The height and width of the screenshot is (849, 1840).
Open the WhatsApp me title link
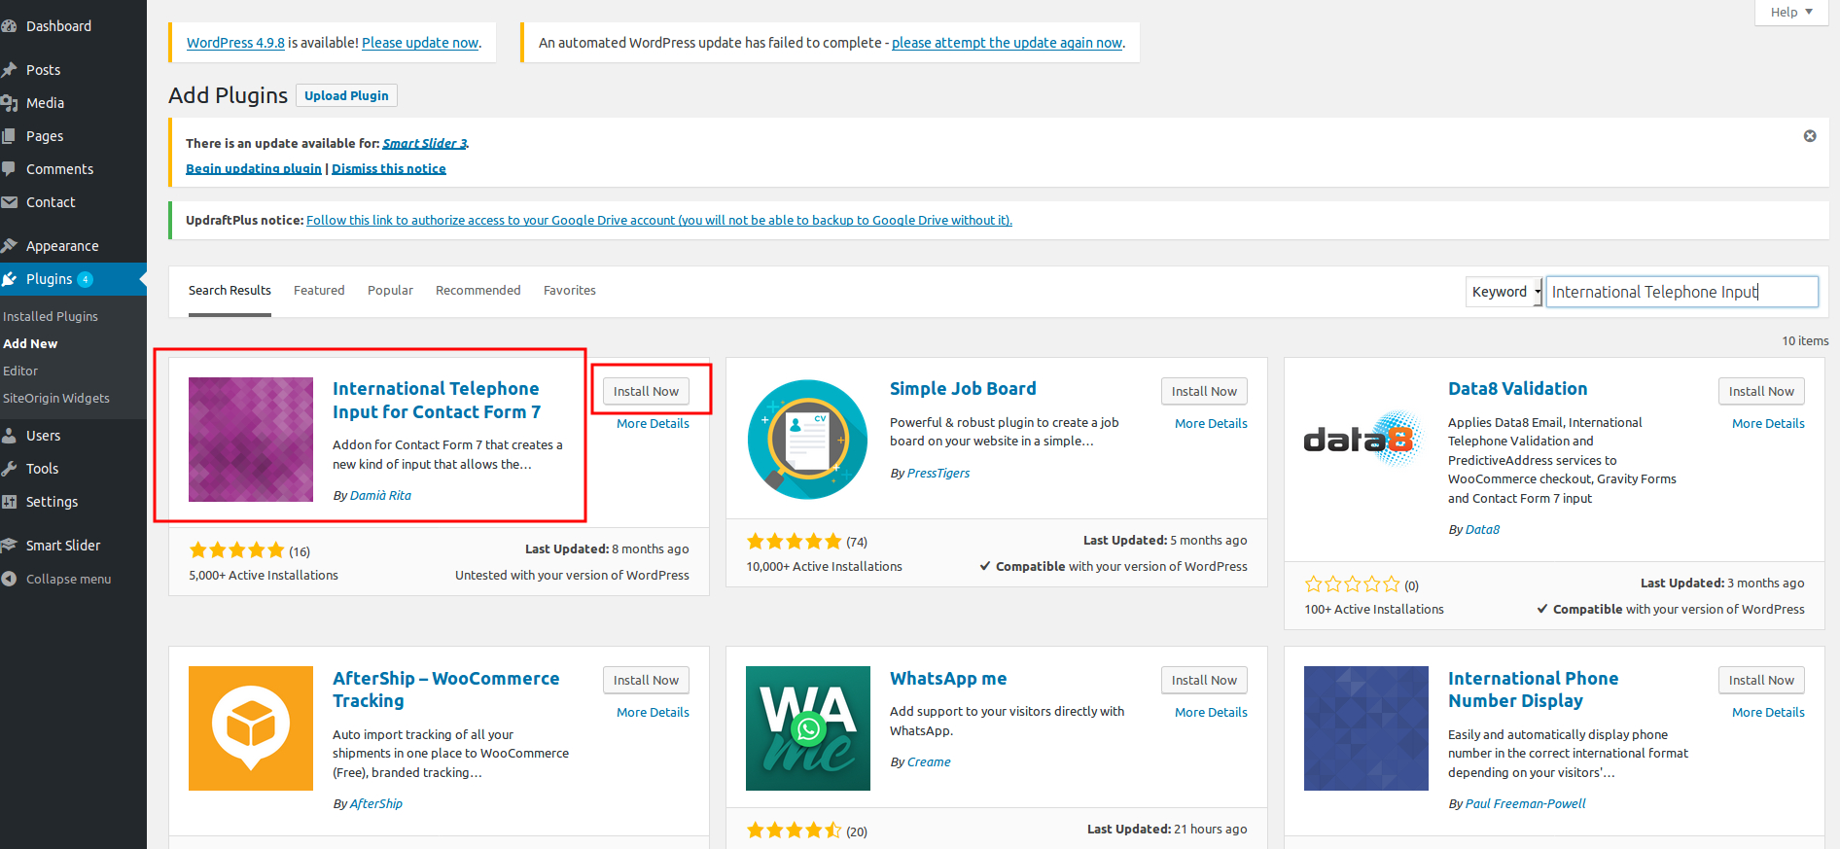pyautogui.click(x=948, y=679)
